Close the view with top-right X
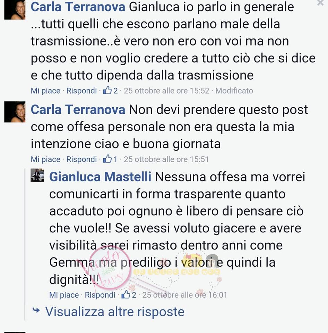The image size is (328, 333). click(320, 3)
